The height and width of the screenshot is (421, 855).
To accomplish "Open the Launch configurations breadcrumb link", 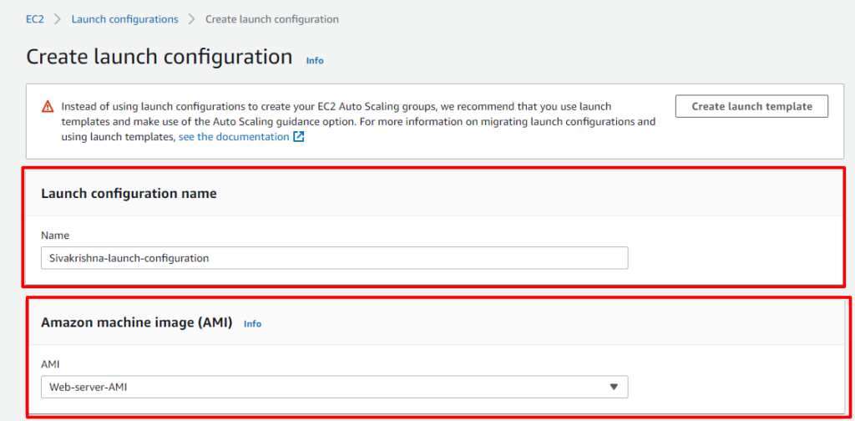I will click(x=125, y=19).
